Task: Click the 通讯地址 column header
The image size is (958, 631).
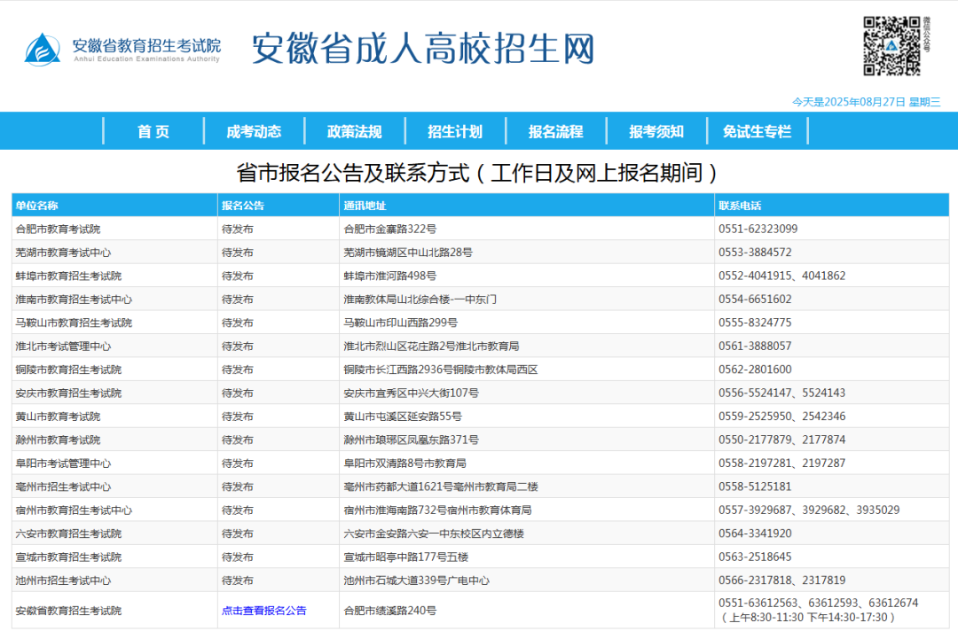Action: tap(365, 206)
